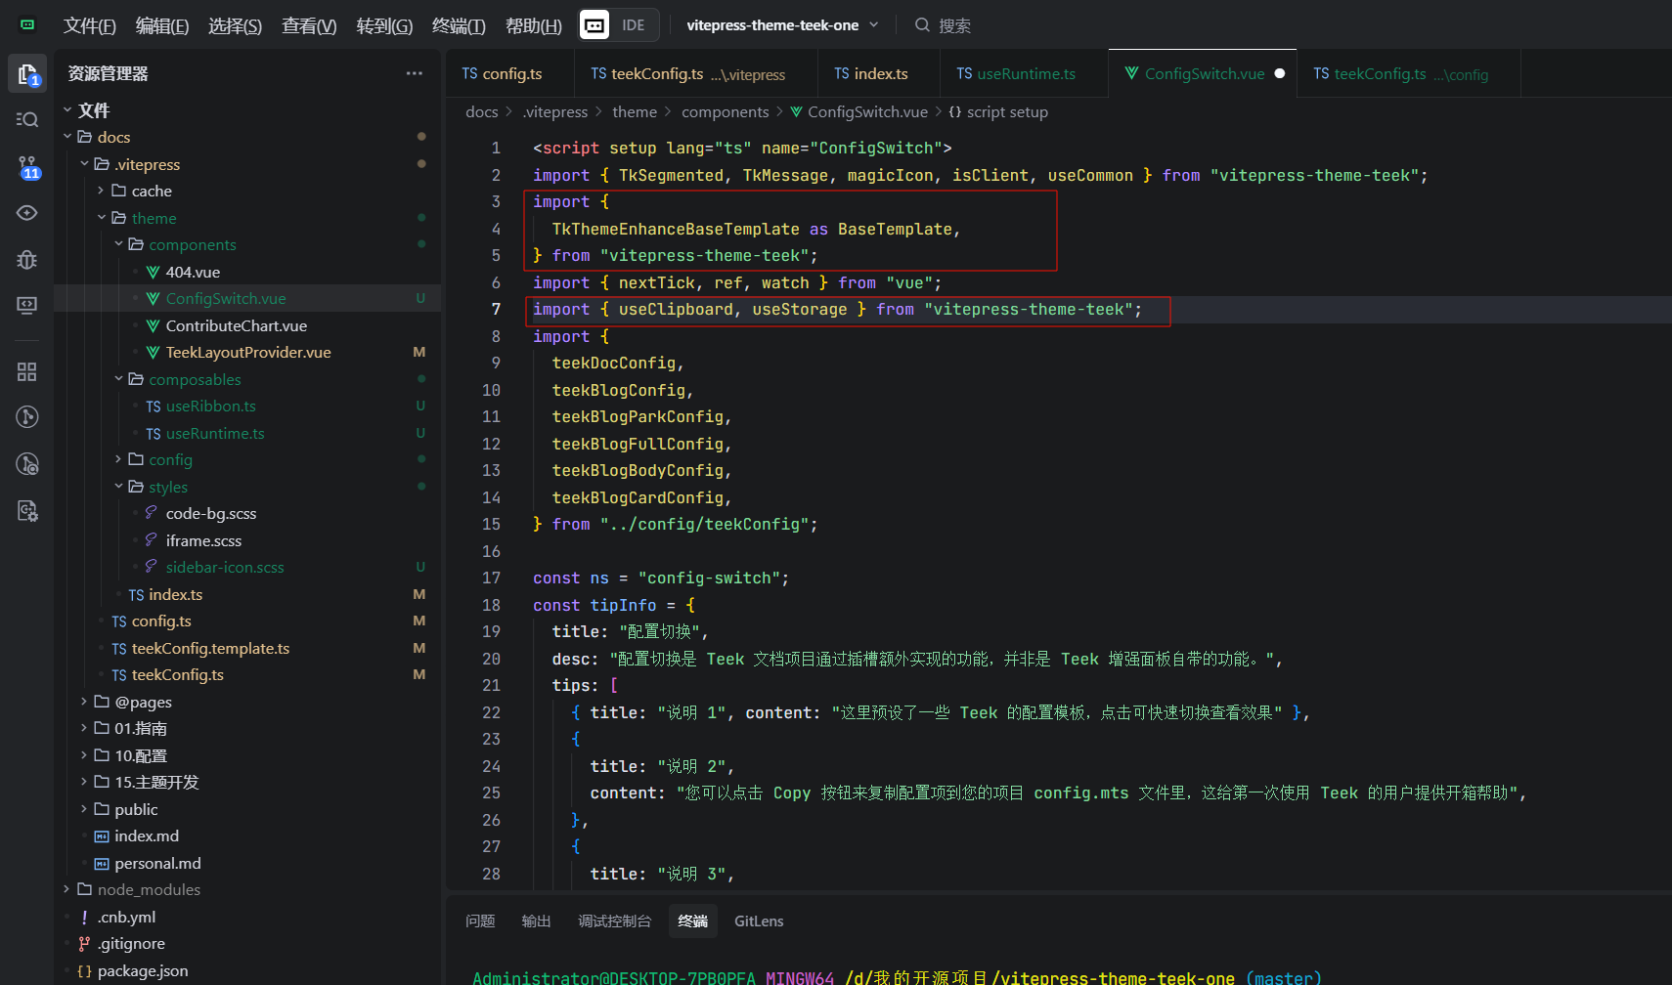Open the Search view in activity bar
The image size is (1672, 985).
tap(27, 119)
